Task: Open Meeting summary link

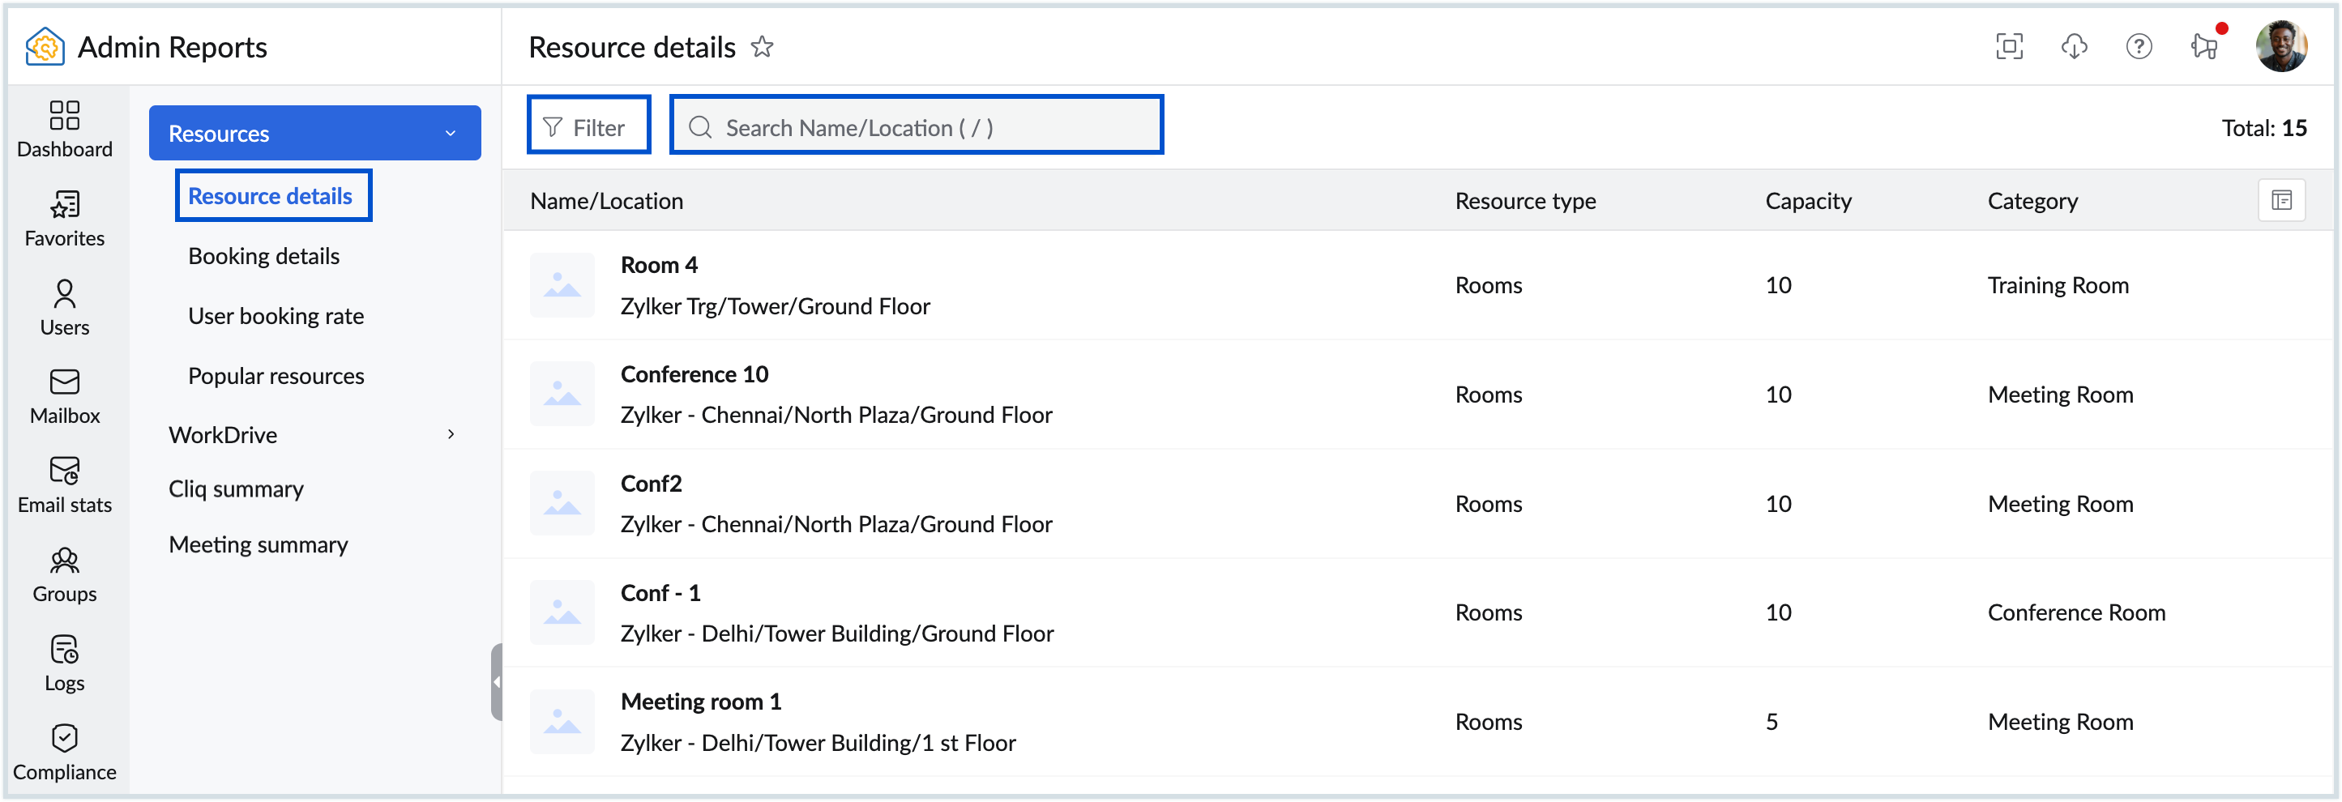Action: (x=259, y=544)
